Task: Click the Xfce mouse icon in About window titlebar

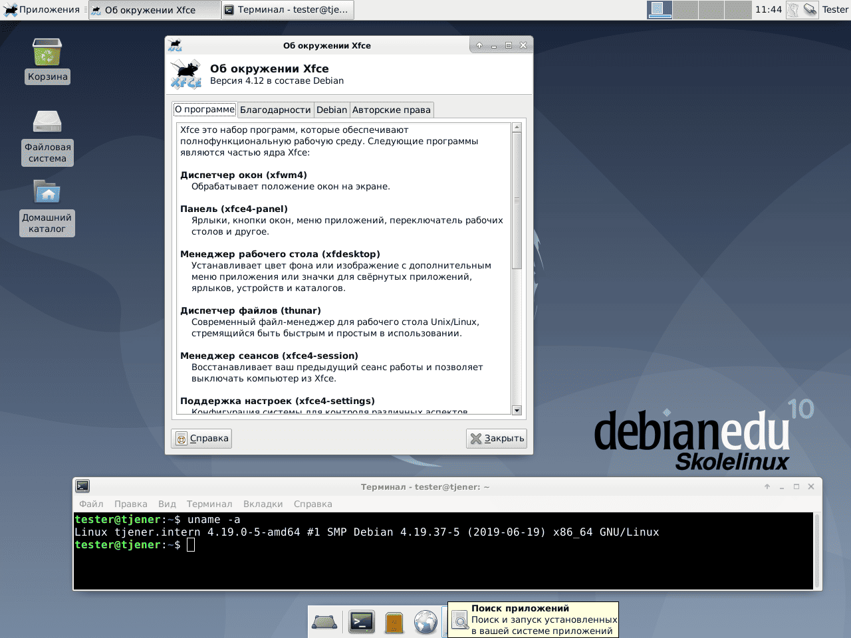Action: (175, 45)
